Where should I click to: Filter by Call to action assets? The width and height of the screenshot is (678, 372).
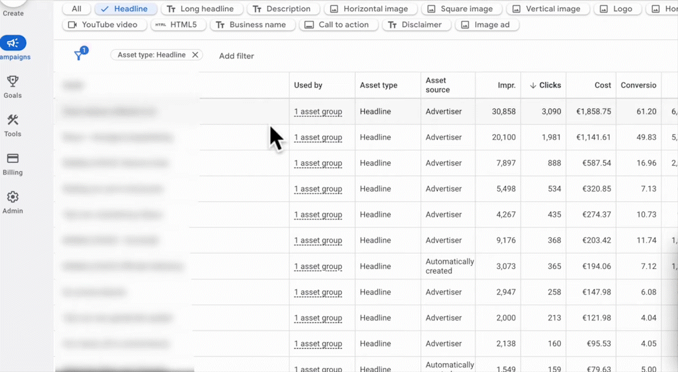(338, 25)
